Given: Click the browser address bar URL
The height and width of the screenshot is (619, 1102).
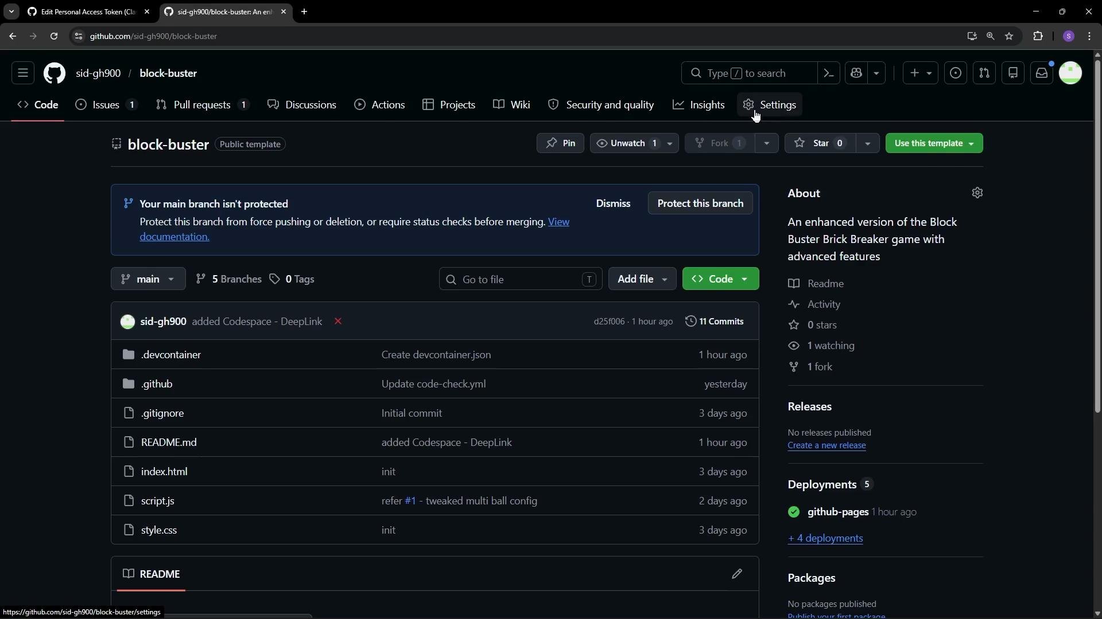Looking at the screenshot, I should coord(153,36).
